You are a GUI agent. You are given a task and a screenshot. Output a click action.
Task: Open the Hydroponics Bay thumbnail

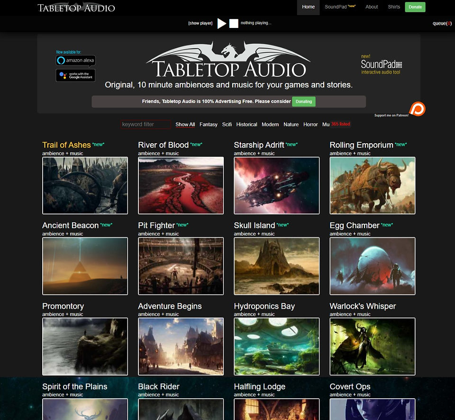276,347
